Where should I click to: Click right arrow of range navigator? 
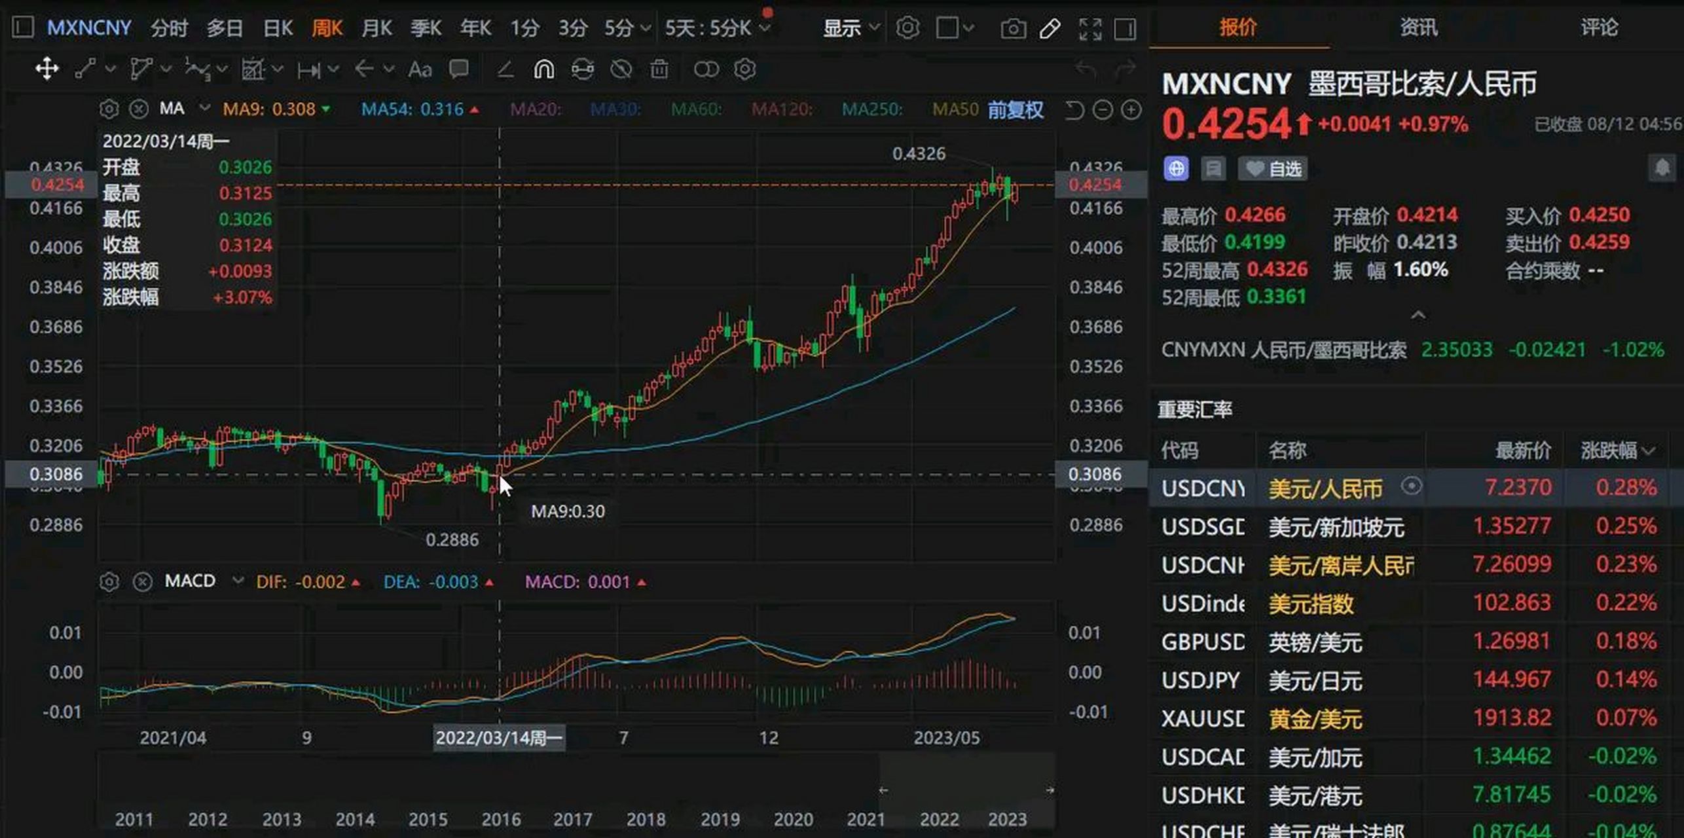click(x=1050, y=790)
